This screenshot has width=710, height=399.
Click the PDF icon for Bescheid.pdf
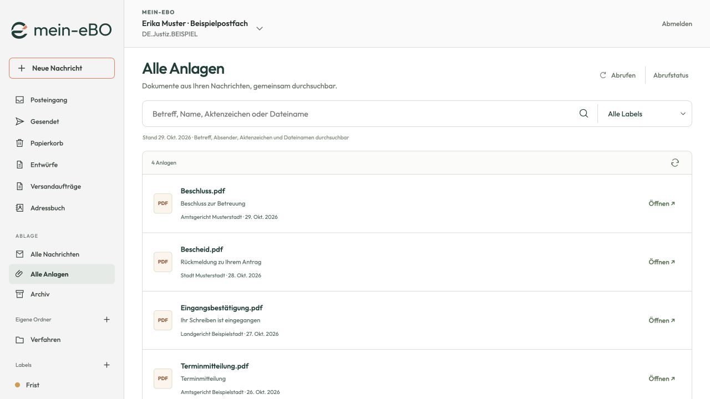pyautogui.click(x=163, y=262)
